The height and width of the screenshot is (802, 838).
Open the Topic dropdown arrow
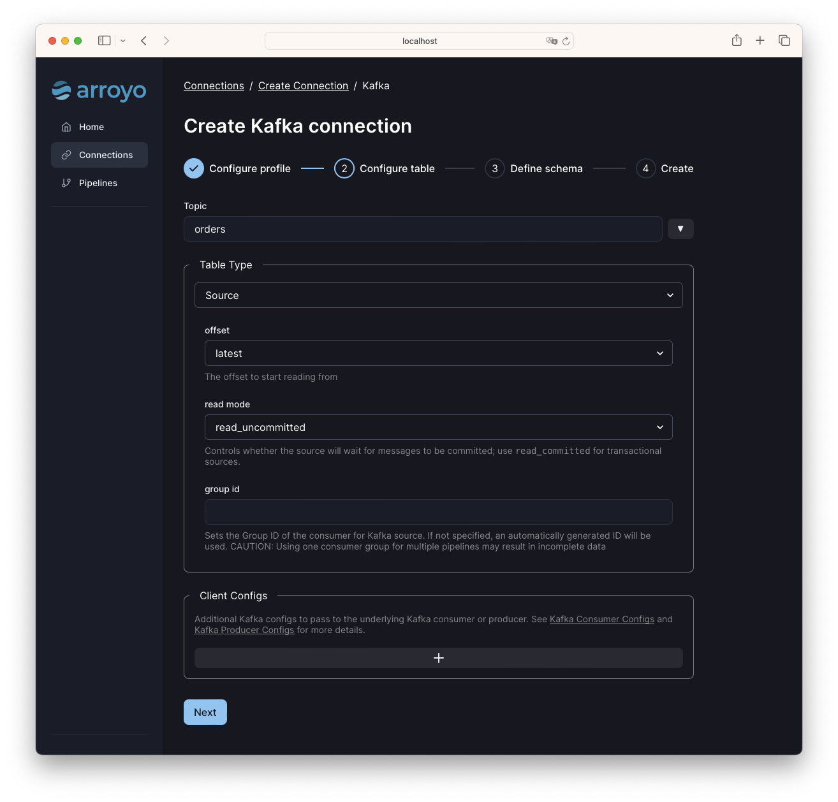pos(680,229)
